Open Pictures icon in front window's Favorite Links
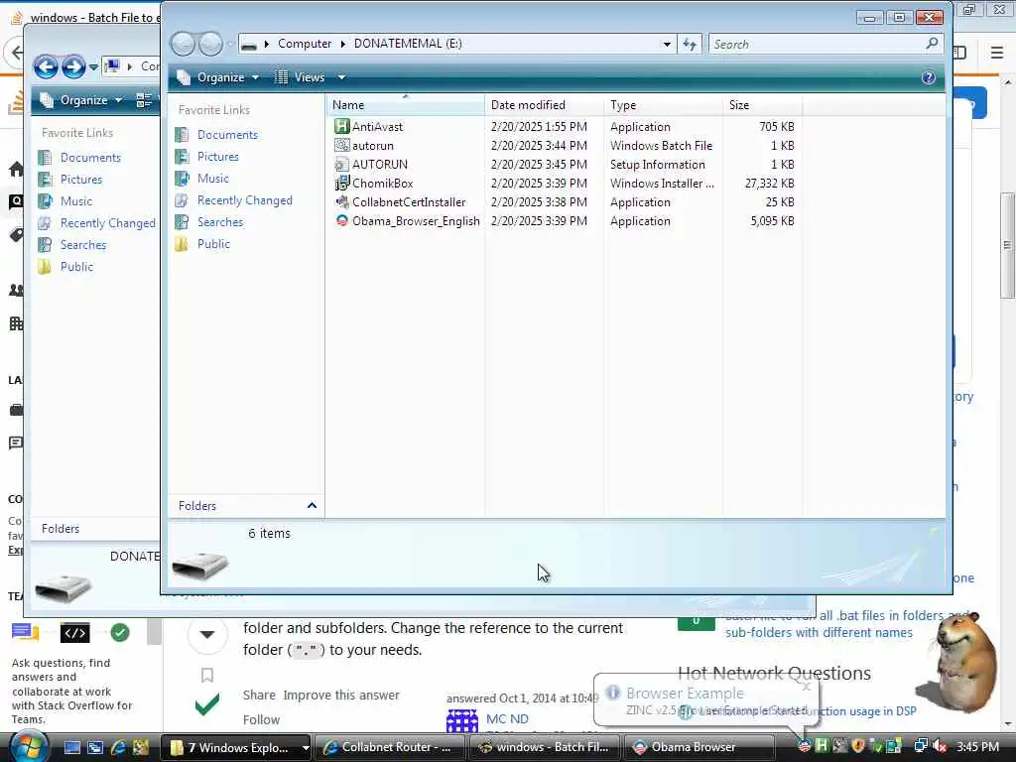Image resolution: width=1016 pixels, height=762 pixels. (x=183, y=156)
